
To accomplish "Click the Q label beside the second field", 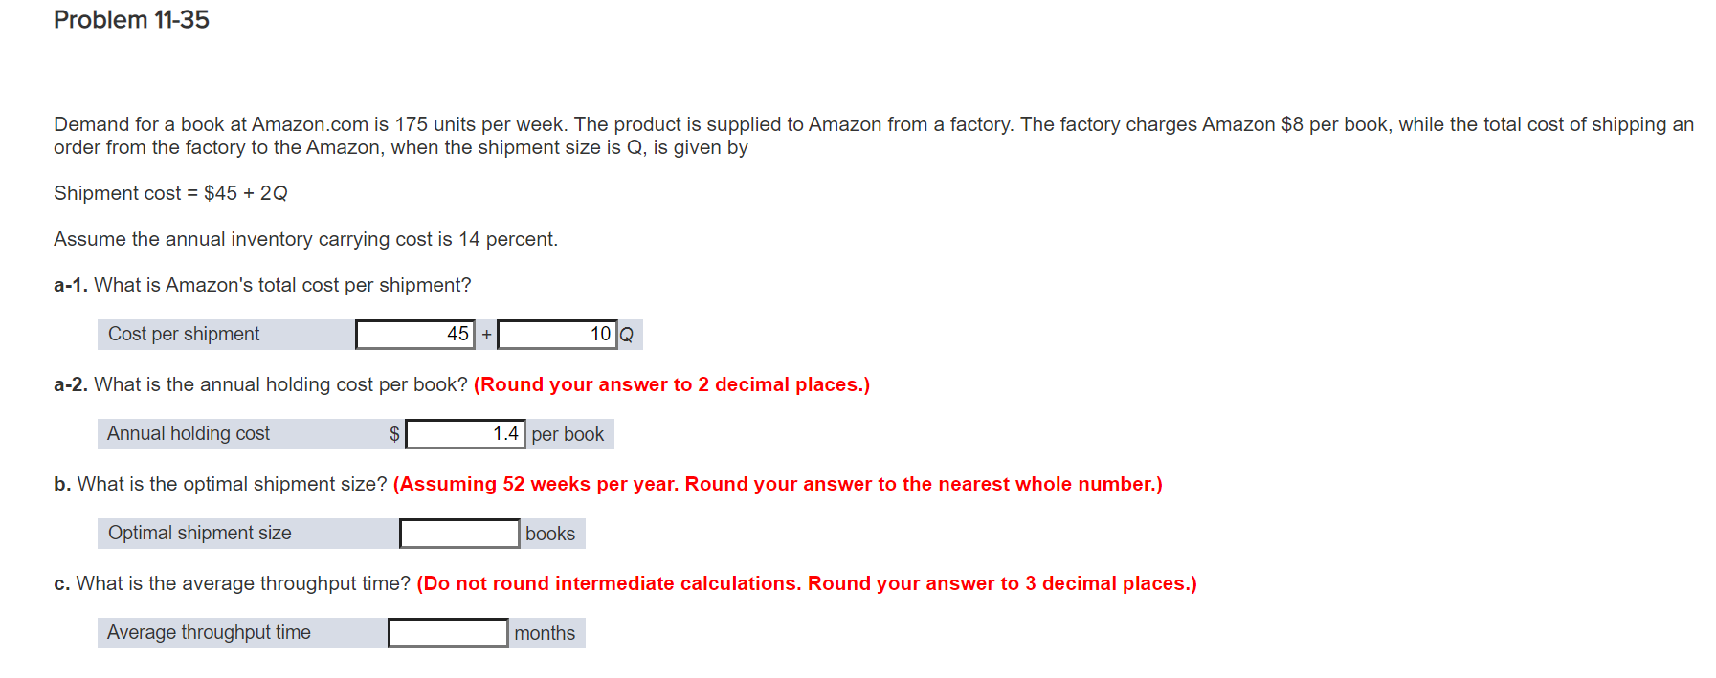I will [627, 334].
